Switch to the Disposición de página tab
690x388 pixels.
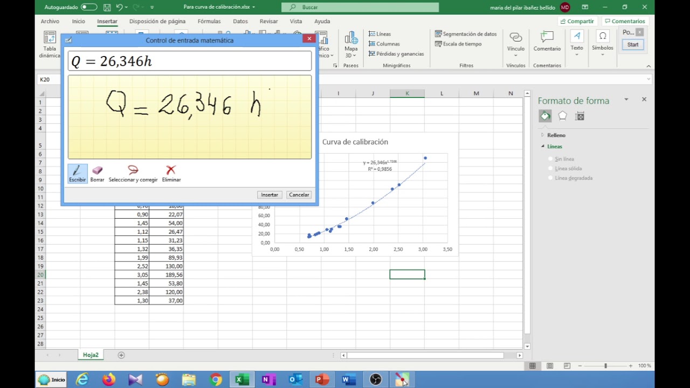[157, 21]
